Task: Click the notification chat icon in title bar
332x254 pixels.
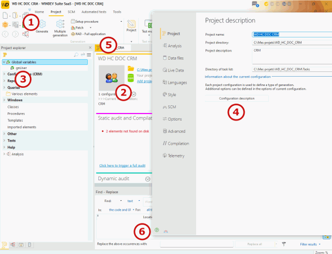Action: click(x=255, y=4)
